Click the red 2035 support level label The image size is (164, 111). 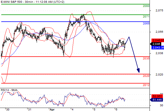click(146, 59)
